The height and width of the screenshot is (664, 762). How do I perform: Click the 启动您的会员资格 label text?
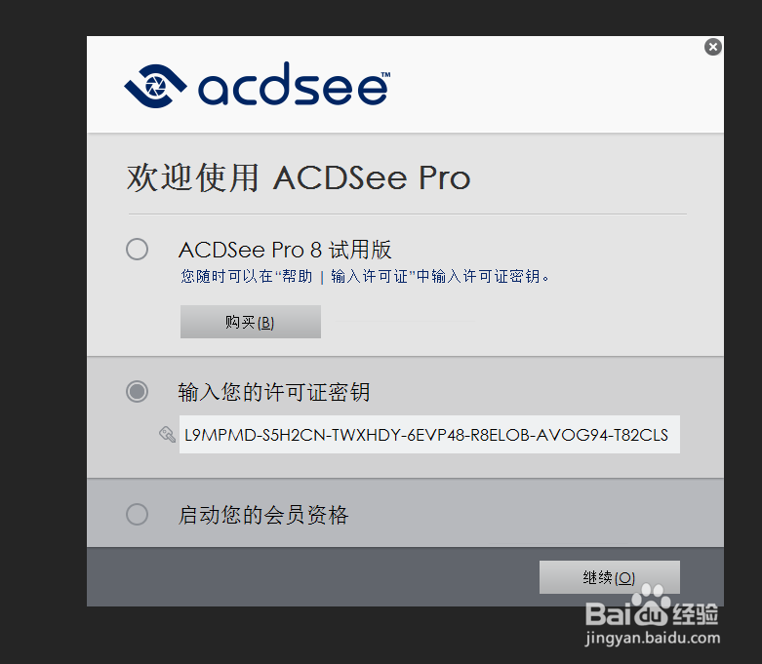coord(262,515)
